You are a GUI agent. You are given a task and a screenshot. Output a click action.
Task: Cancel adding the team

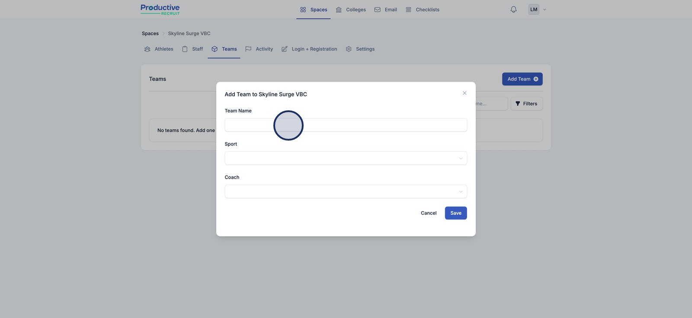tap(428, 213)
